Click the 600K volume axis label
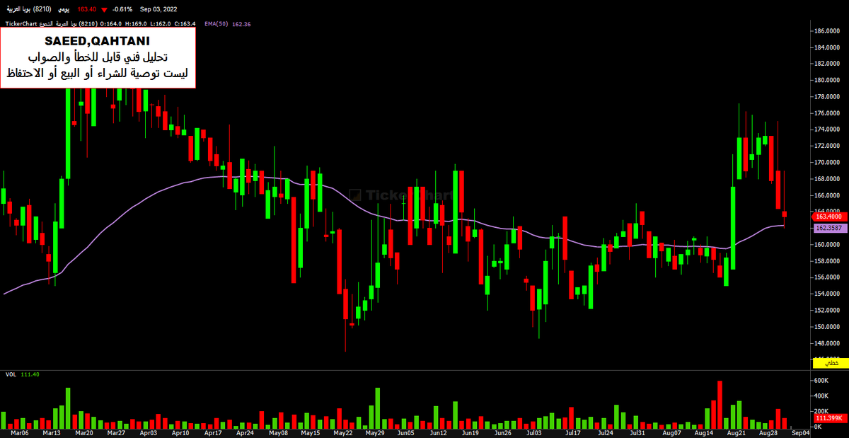 pos(822,380)
